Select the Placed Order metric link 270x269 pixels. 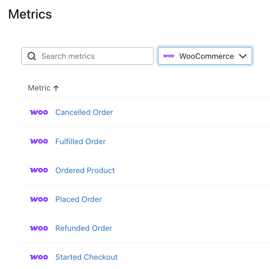pos(79,199)
